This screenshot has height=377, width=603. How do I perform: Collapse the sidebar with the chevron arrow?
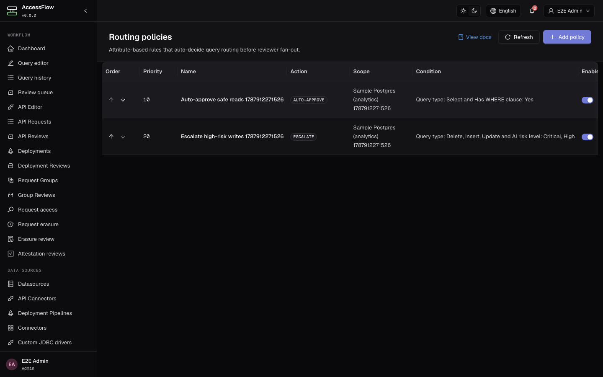(x=85, y=11)
